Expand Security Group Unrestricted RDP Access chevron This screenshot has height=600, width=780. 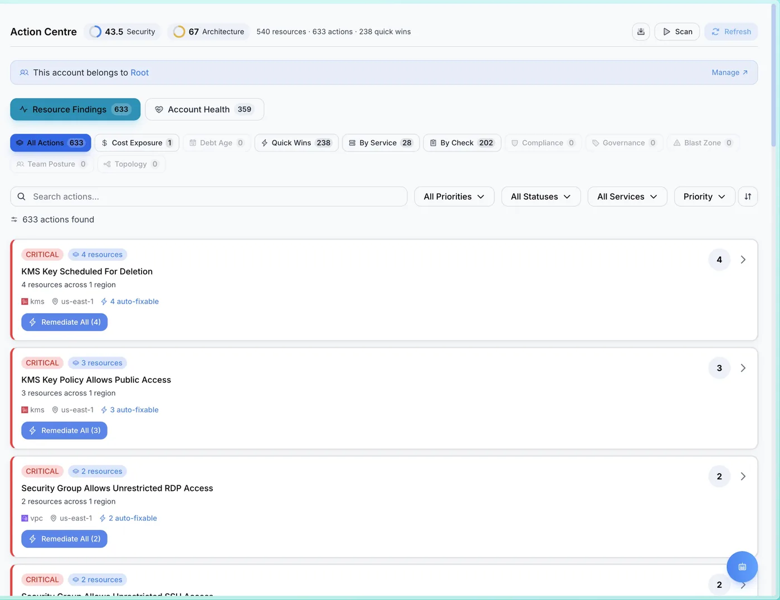tap(743, 476)
